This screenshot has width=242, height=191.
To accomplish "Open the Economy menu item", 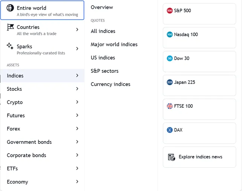I will coord(17,182).
